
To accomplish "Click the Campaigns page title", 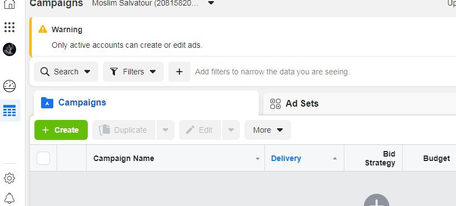I will (56, 3).
